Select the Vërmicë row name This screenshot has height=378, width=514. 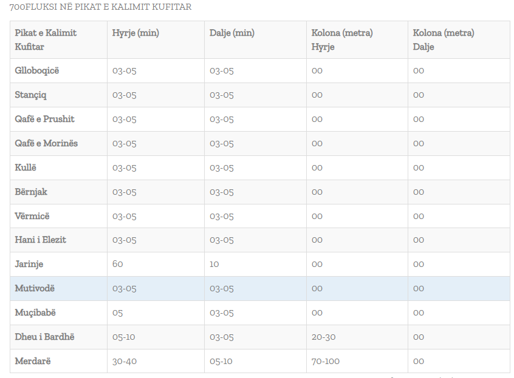[32, 216]
